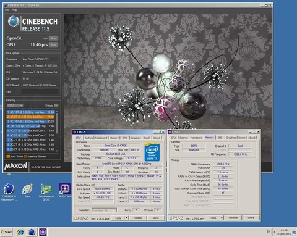Viewport: 297px width, 237px height.
Task: Run the CPU benchmark
Action: (53, 45)
